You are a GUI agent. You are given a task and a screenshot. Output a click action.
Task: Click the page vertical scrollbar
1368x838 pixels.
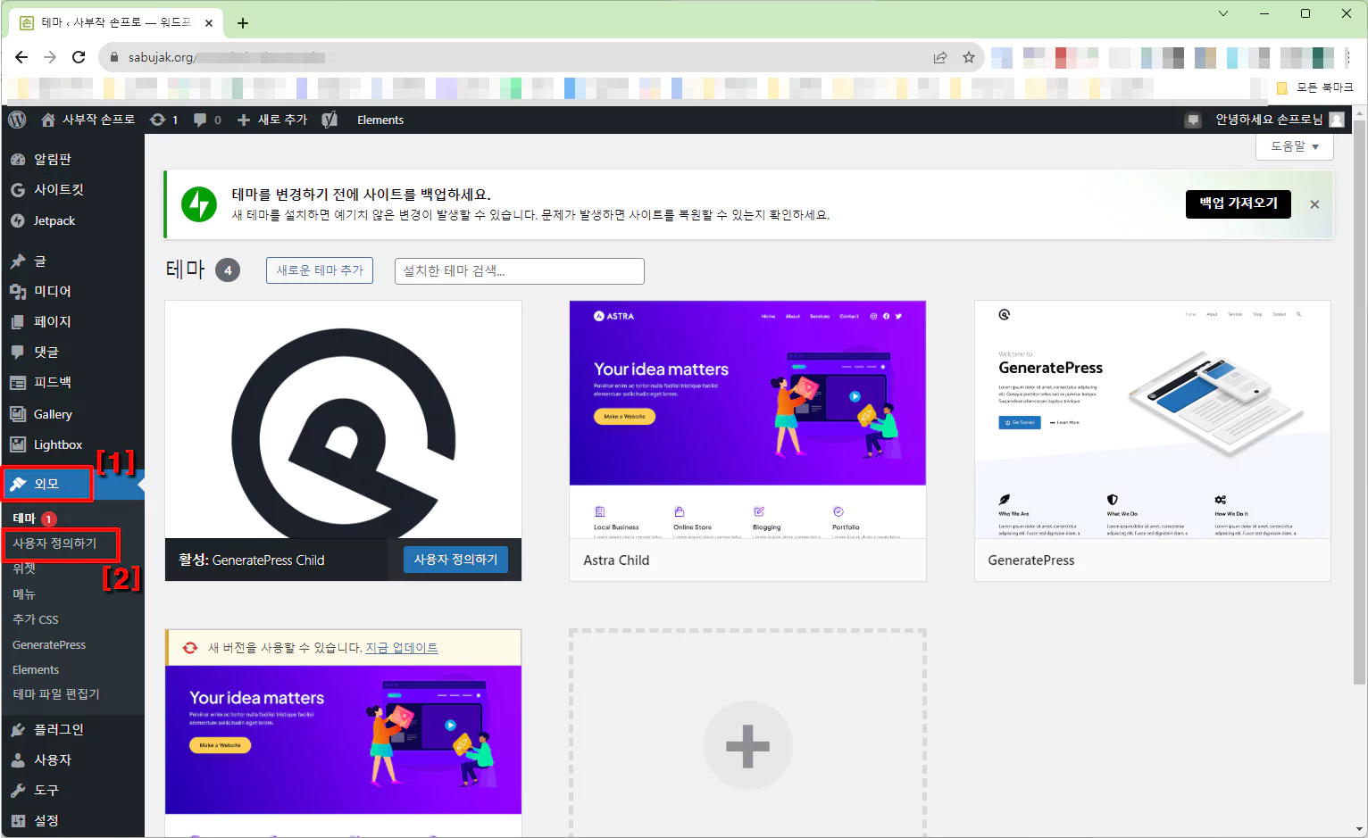pos(1360,402)
